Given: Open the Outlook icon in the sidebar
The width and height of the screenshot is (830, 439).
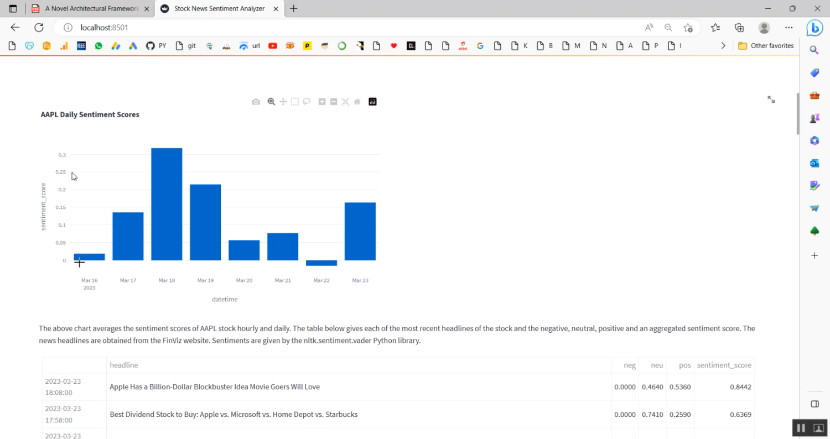Looking at the screenshot, I should [x=814, y=163].
